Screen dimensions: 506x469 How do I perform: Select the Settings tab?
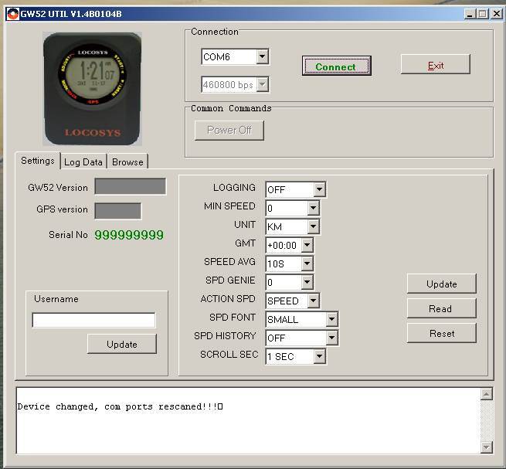pyautogui.click(x=37, y=161)
